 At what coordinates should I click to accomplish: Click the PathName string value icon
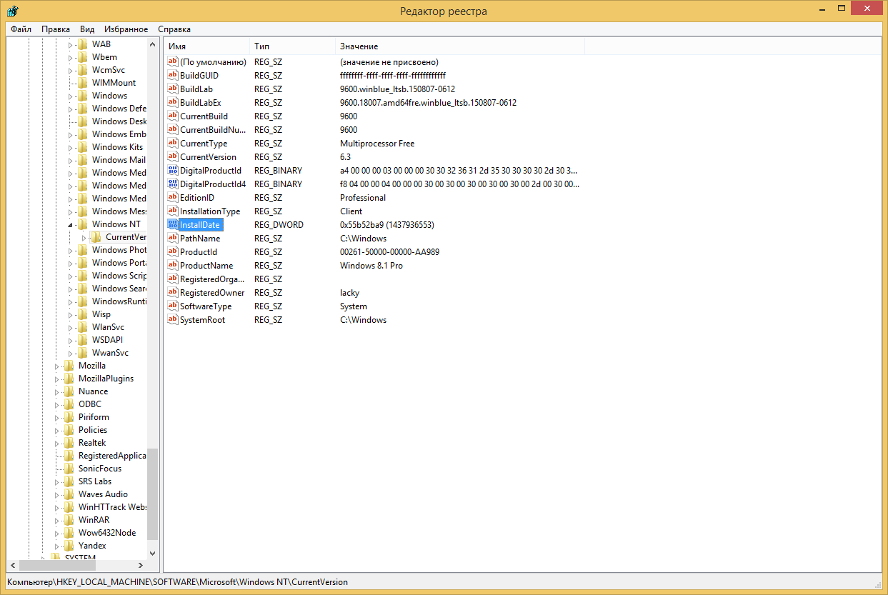[x=172, y=238]
